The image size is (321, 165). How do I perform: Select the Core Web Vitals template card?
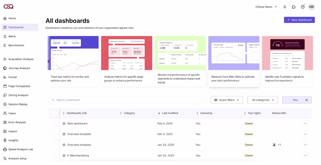click(x=234, y=61)
